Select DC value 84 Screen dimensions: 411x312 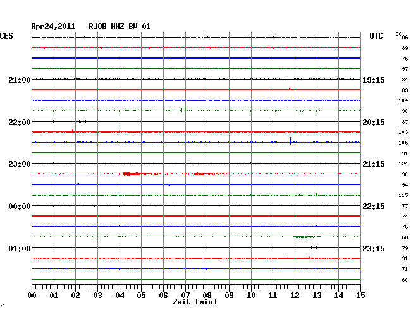click(x=405, y=80)
